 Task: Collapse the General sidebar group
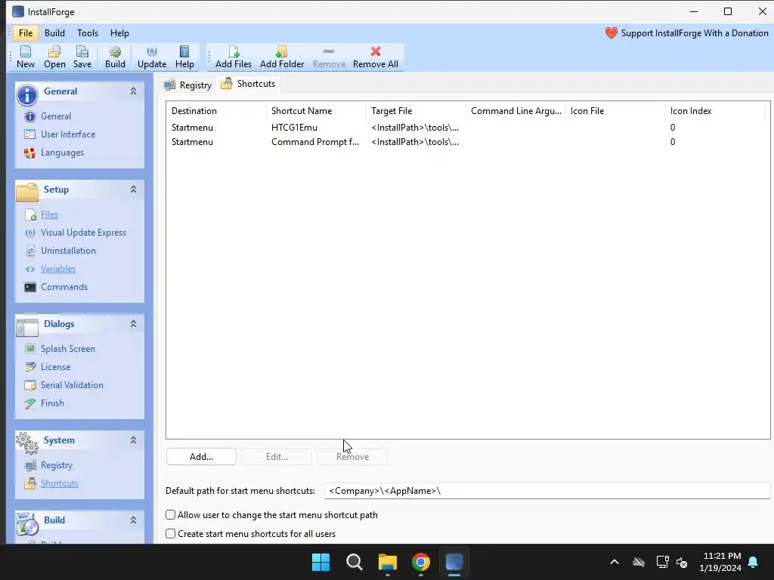[x=133, y=91]
